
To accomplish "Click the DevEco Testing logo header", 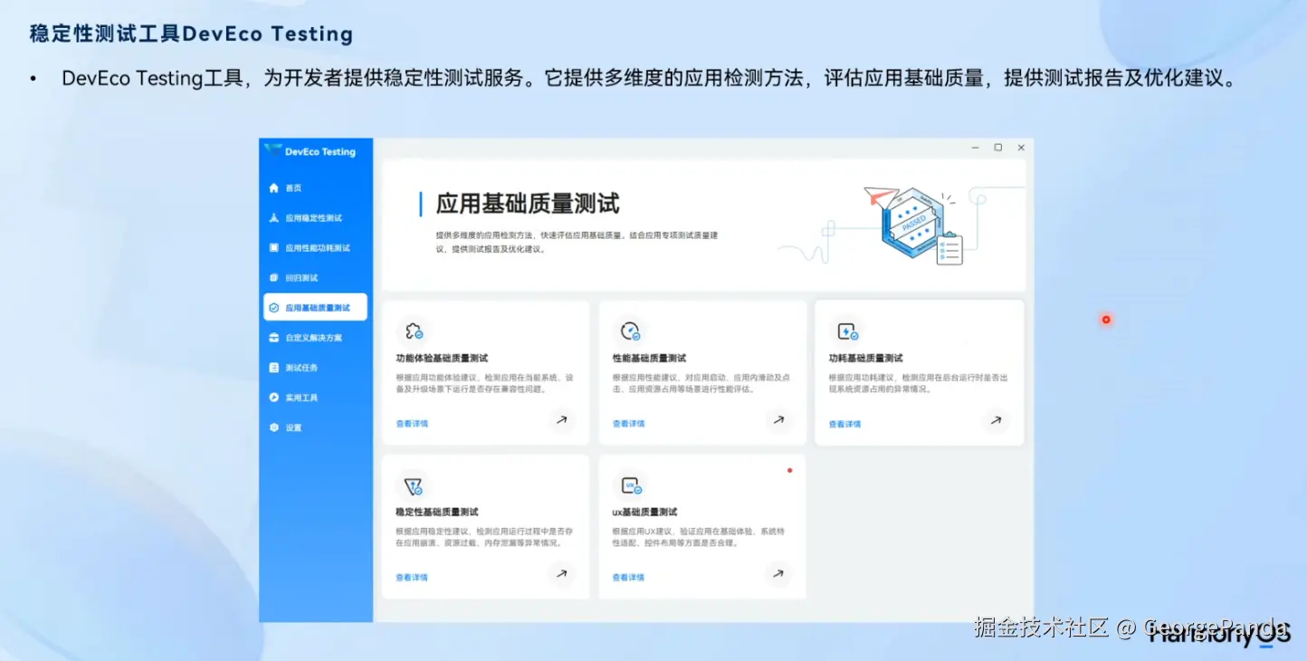I will tap(310, 151).
